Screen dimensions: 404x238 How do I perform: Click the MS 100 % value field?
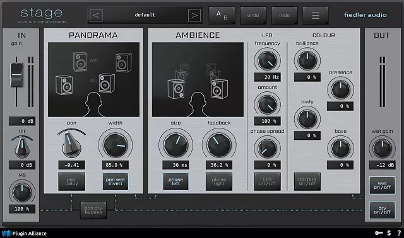click(x=22, y=209)
